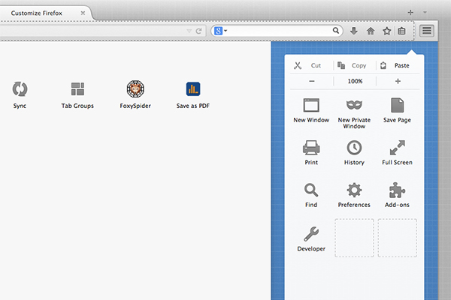This screenshot has height=300, width=451.
Task: Open a new tab with plus
Action: 410,12
